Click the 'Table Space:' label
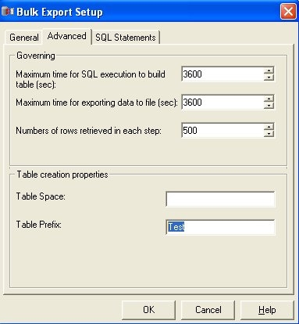299x324 pixels. [x=41, y=196]
